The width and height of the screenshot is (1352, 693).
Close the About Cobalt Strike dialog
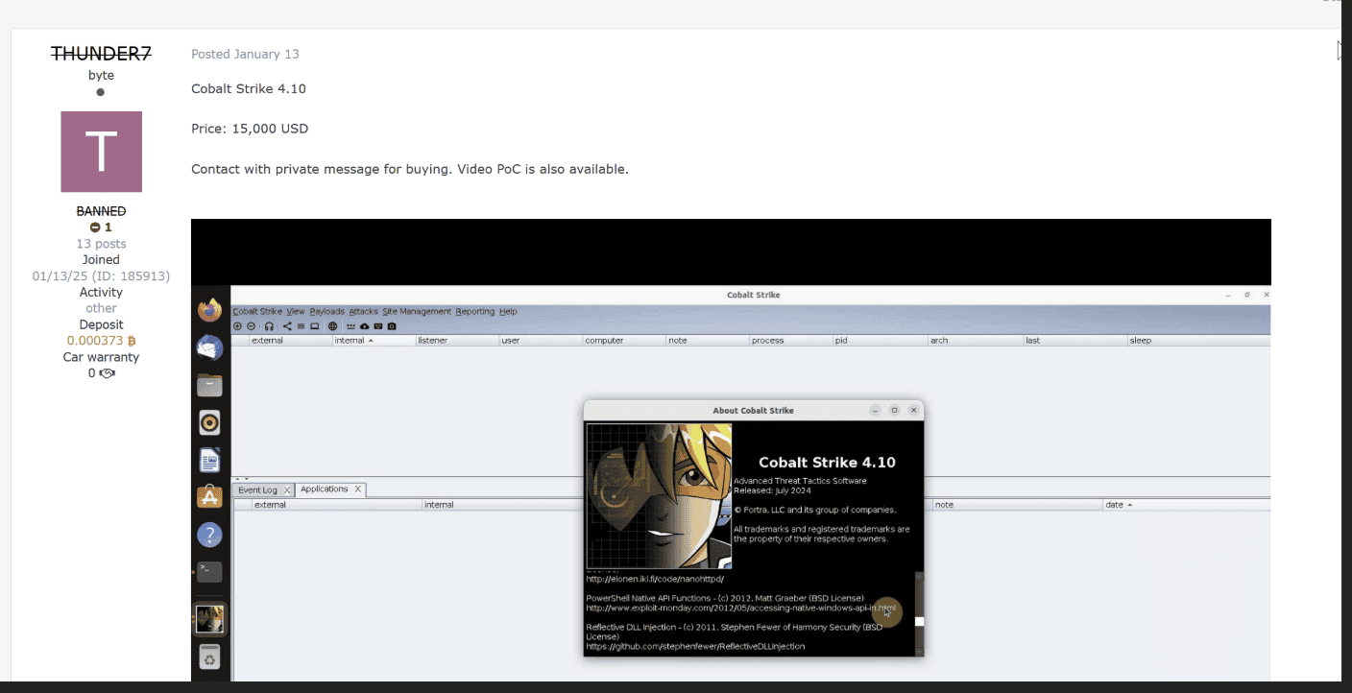tap(913, 410)
